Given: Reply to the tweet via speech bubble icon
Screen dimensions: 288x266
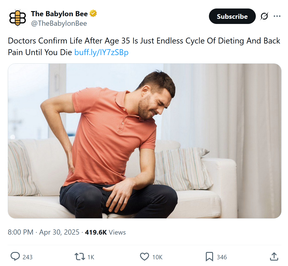Looking at the screenshot, I should [x=15, y=256].
